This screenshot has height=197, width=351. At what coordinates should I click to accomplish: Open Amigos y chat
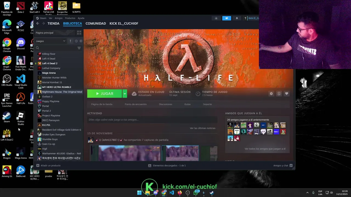[283, 166]
